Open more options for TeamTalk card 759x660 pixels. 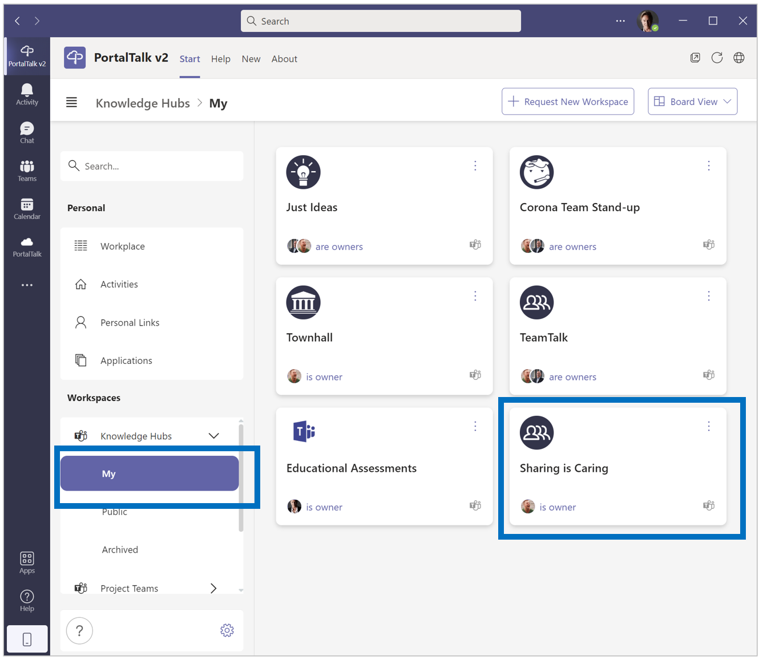click(x=709, y=296)
